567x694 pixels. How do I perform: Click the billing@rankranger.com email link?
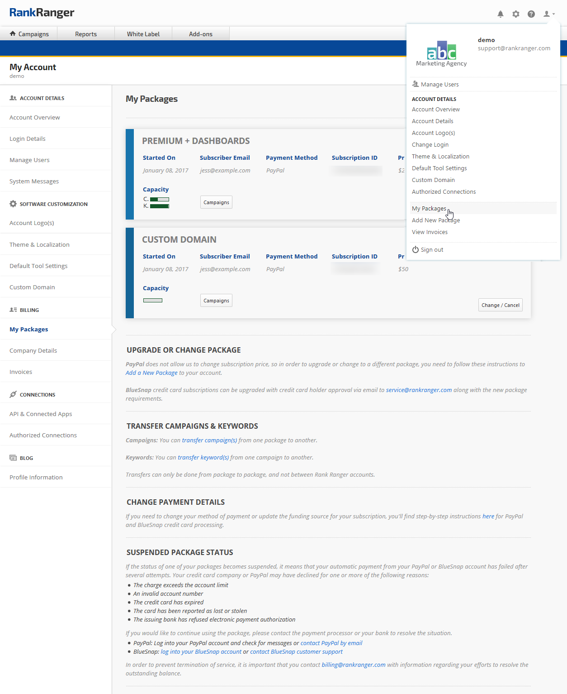coord(354,665)
